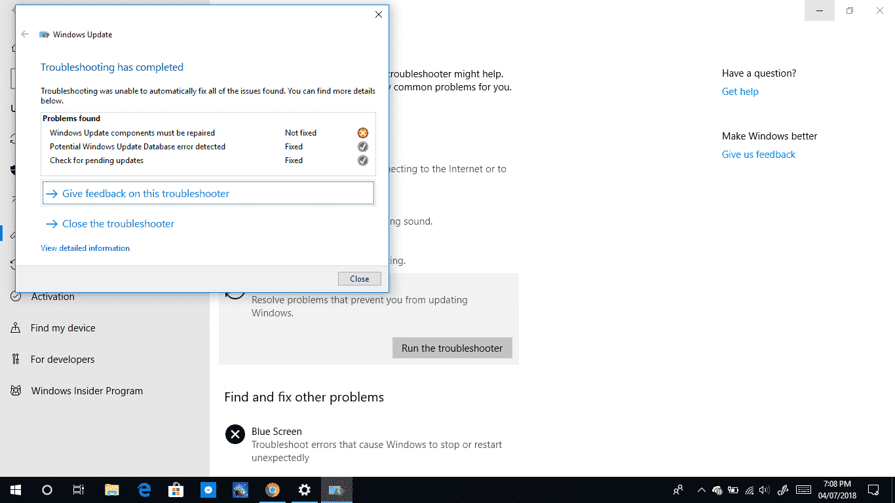895x503 pixels.
Task: Click the Blue Screen X circle icon
Action: point(235,434)
